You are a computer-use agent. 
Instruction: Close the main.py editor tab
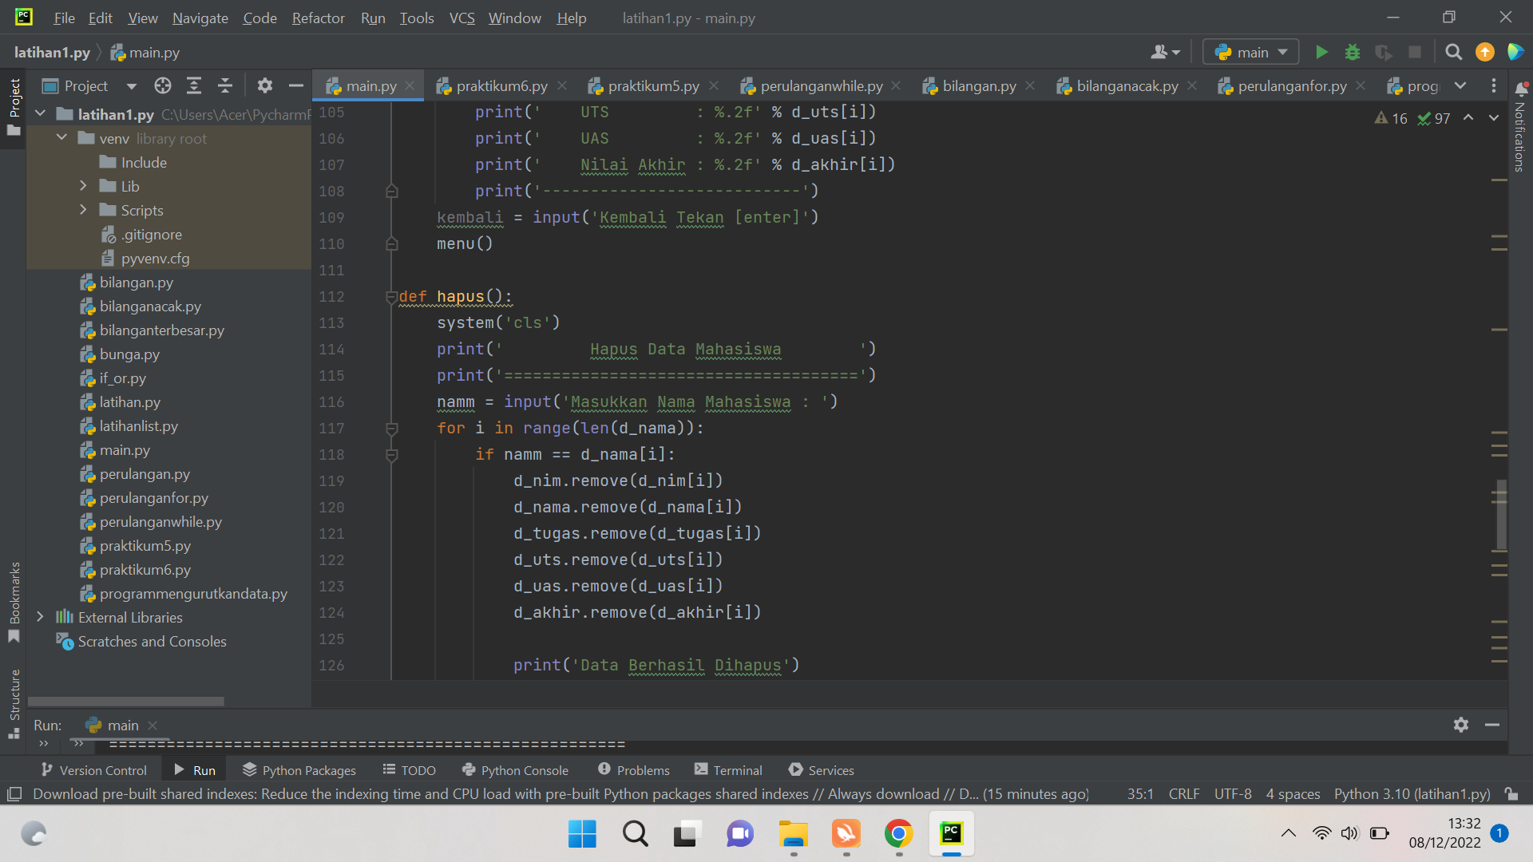(410, 86)
